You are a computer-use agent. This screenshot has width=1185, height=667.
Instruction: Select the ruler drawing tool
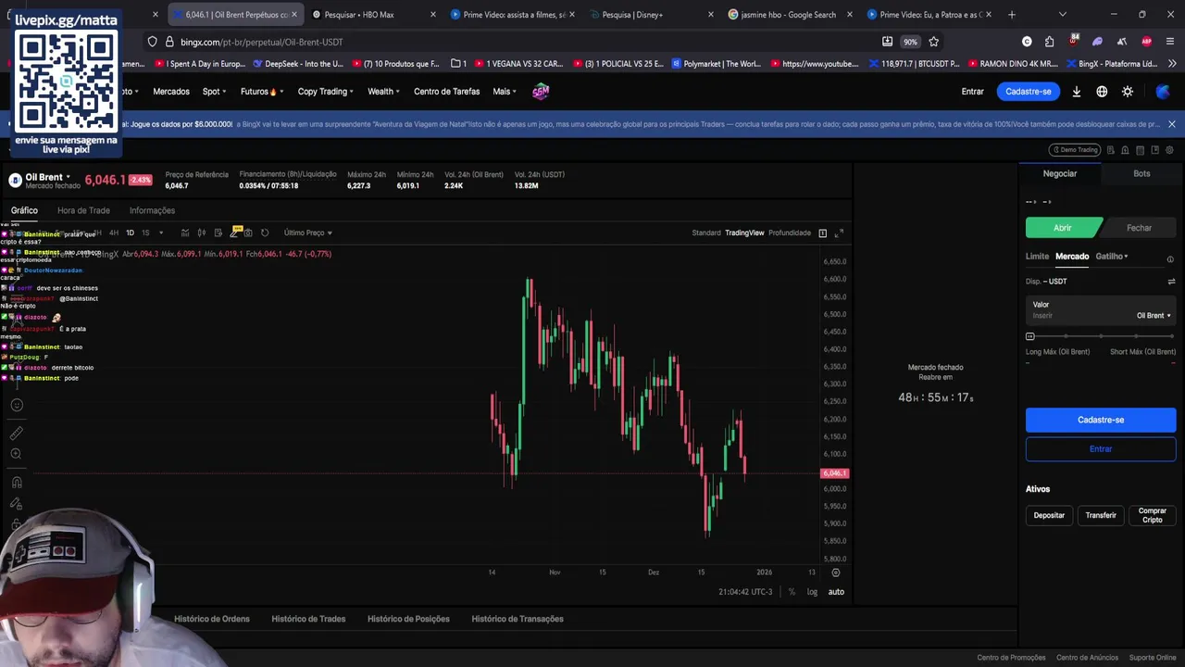[16, 433]
